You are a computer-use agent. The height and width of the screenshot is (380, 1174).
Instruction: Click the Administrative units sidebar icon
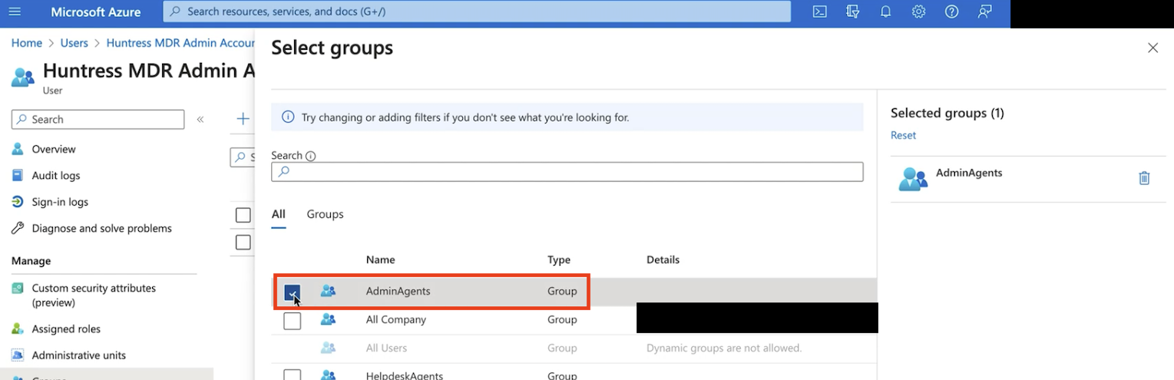(18, 355)
